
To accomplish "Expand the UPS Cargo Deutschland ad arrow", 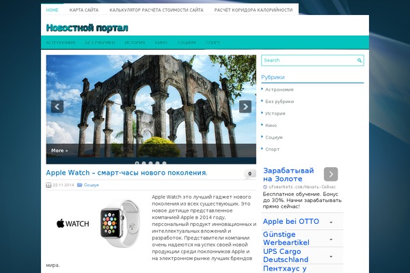I will tap(331, 257).
